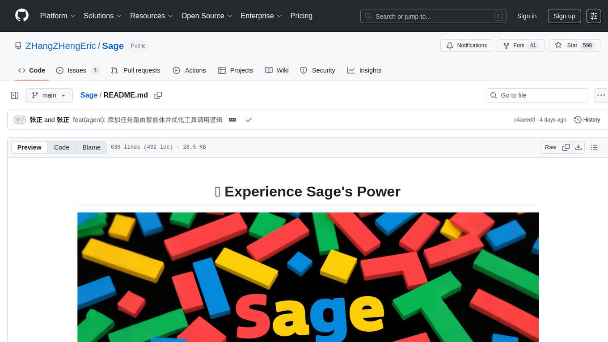Open commit author avatars
The height and width of the screenshot is (342, 608).
click(x=20, y=120)
